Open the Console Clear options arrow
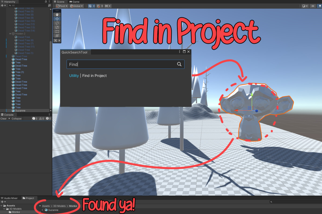 [9, 119]
